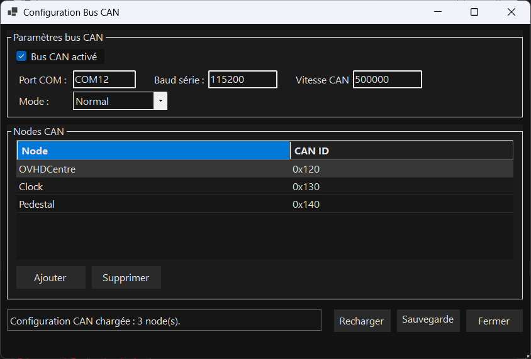The image size is (531, 359).
Task: Focus the Baud série text box
Action: click(x=242, y=80)
